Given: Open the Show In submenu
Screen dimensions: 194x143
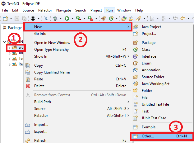Looking at the screenshot, I should (77, 56).
